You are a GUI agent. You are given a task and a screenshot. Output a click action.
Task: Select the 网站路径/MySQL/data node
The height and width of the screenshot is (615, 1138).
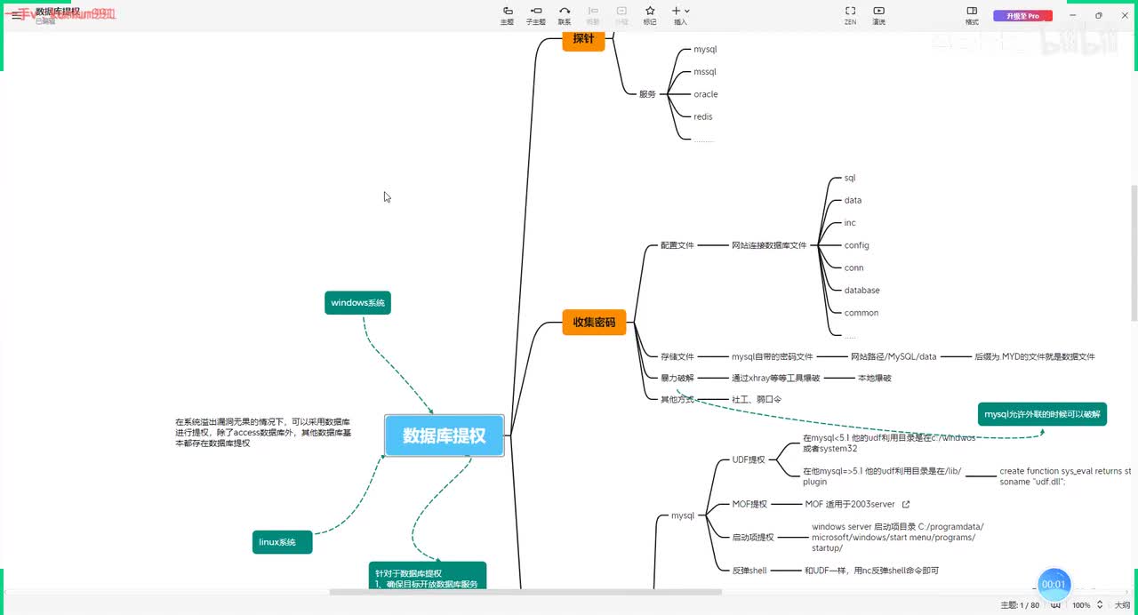pyautogui.click(x=894, y=356)
